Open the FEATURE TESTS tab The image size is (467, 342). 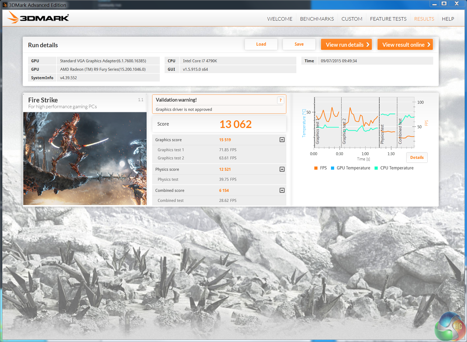(388, 19)
